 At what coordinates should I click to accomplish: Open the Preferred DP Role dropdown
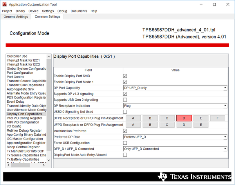pyautogui.click(x=175, y=137)
